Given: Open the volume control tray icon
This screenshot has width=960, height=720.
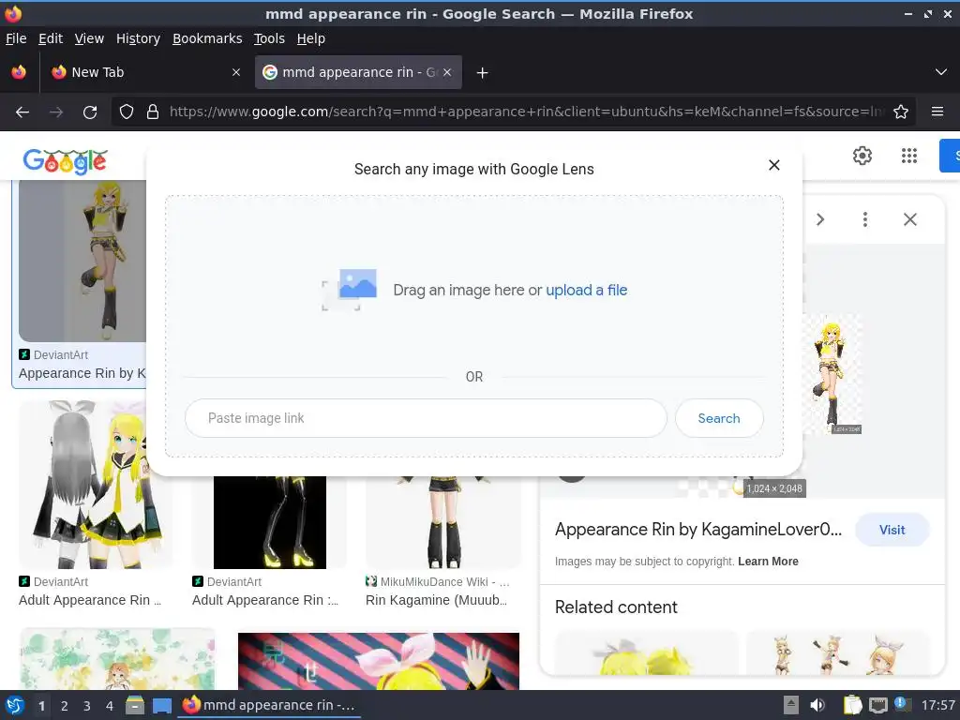Looking at the screenshot, I should tap(817, 705).
